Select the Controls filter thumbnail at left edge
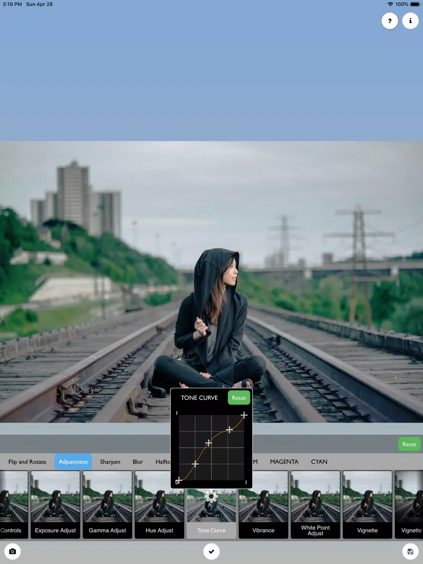Viewport: 423px width, 564px height. tap(14, 504)
